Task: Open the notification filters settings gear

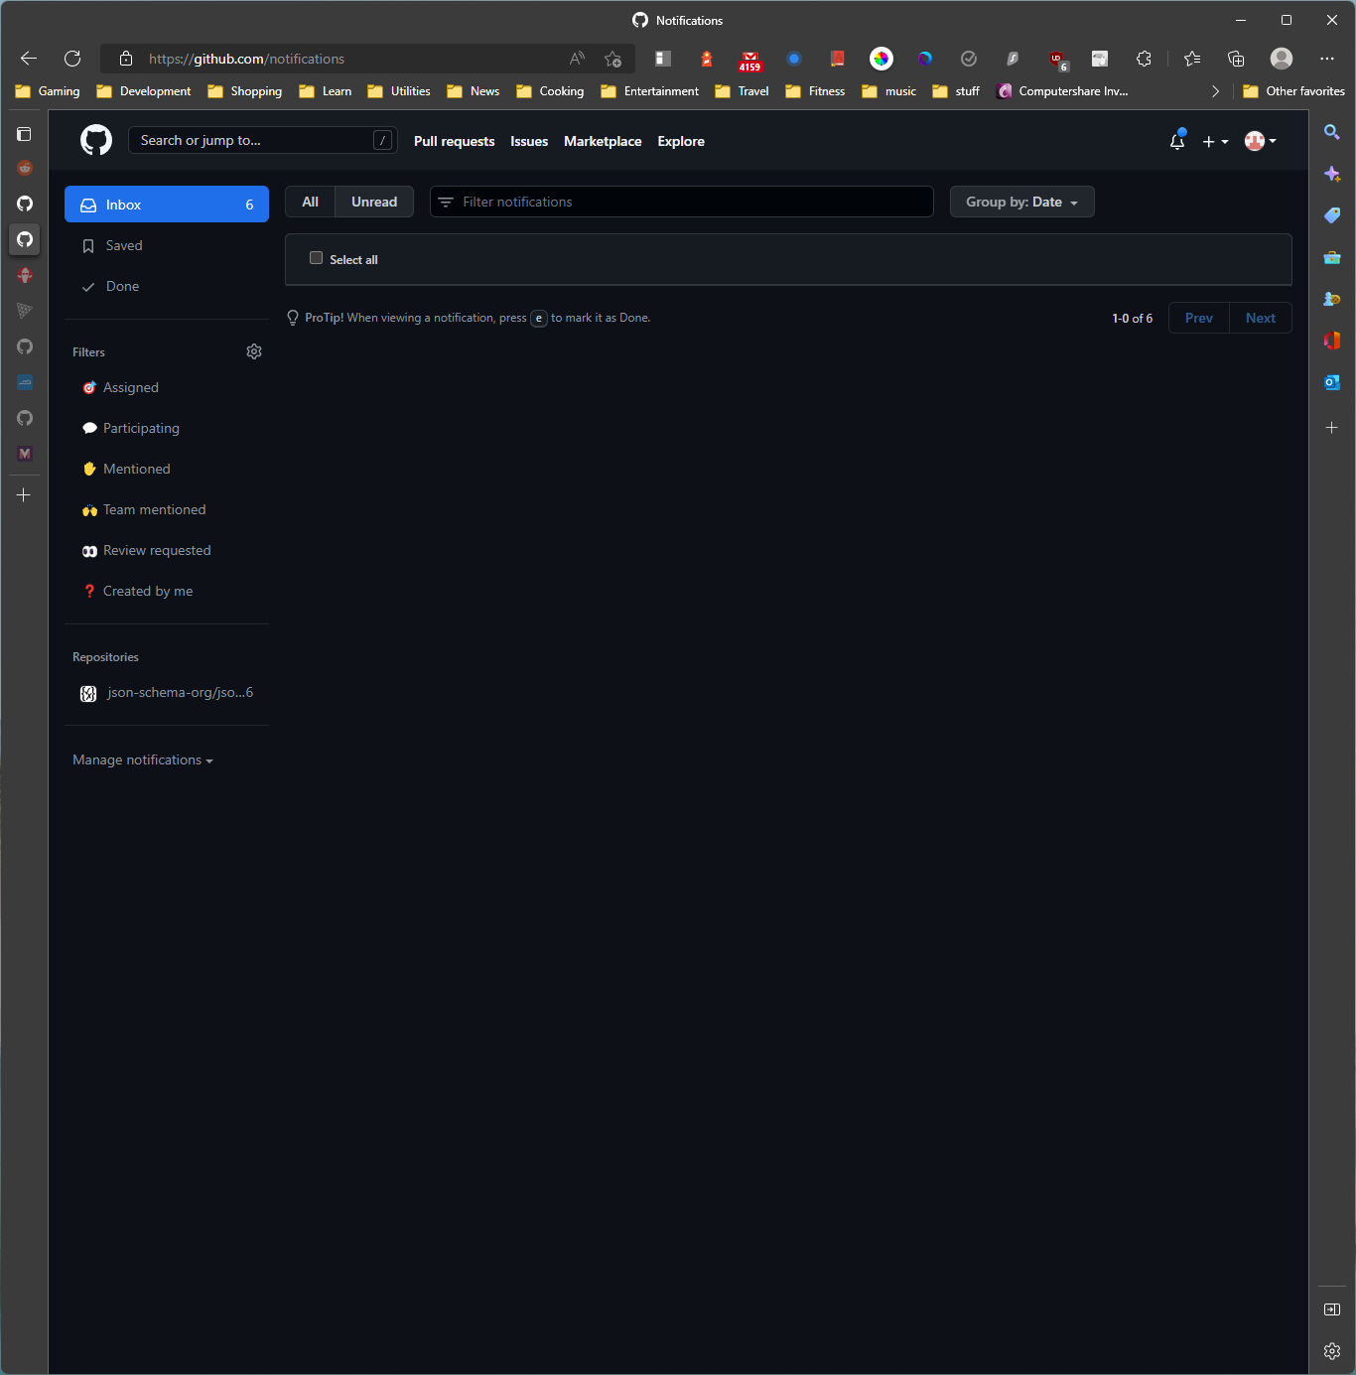Action: (253, 351)
